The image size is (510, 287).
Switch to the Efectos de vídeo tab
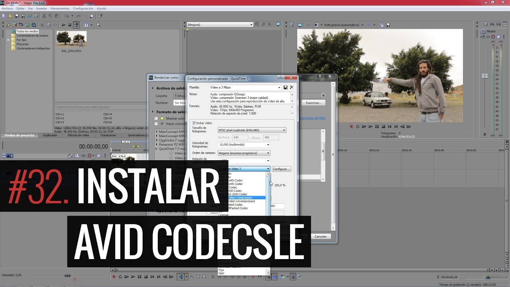tap(78, 136)
